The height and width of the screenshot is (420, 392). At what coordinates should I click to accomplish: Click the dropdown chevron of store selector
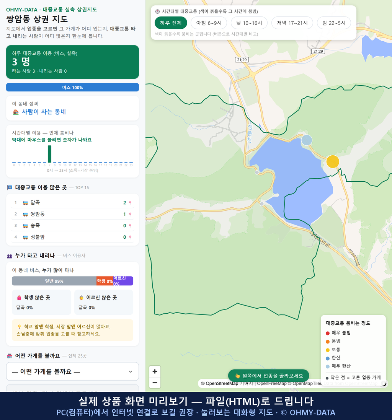pos(131,371)
